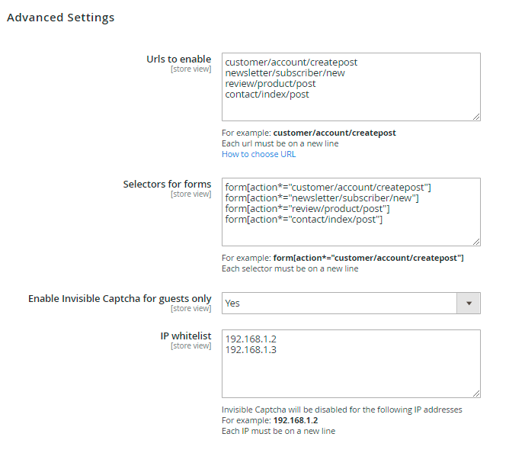Viewport: 509px width, 453px height.
Task: Select the review/product/post form selector line
Action: click(308, 209)
